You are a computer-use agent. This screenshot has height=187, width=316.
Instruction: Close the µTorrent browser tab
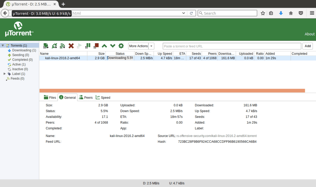[55, 4]
